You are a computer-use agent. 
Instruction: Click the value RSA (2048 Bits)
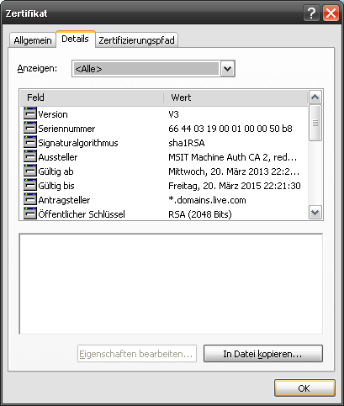click(x=200, y=214)
